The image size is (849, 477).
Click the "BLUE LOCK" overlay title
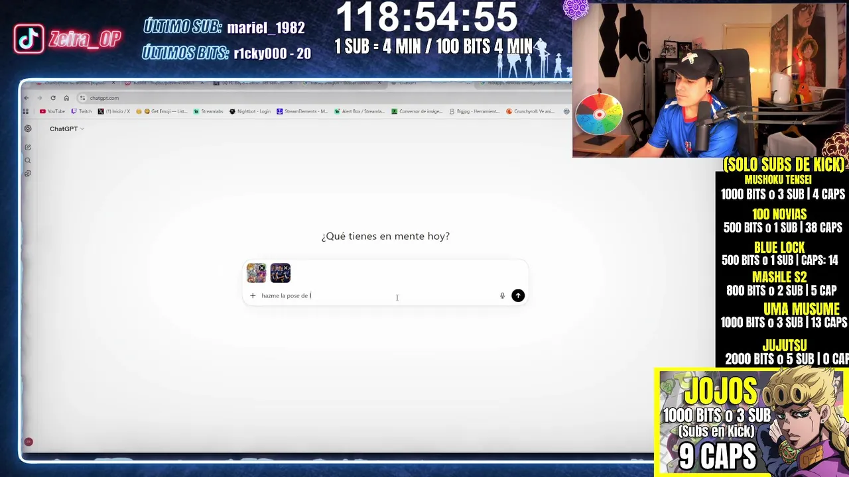(x=779, y=247)
